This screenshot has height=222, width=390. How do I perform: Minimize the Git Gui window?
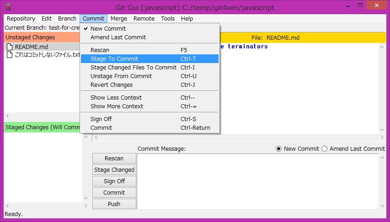[348, 6]
